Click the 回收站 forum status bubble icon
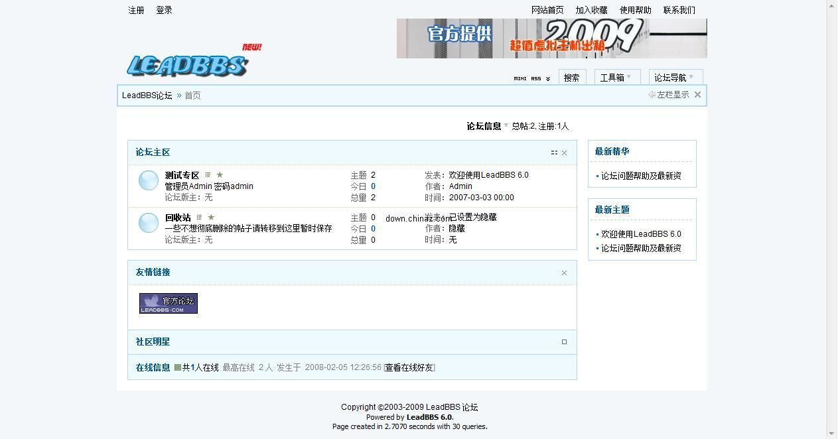 click(148, 223)
